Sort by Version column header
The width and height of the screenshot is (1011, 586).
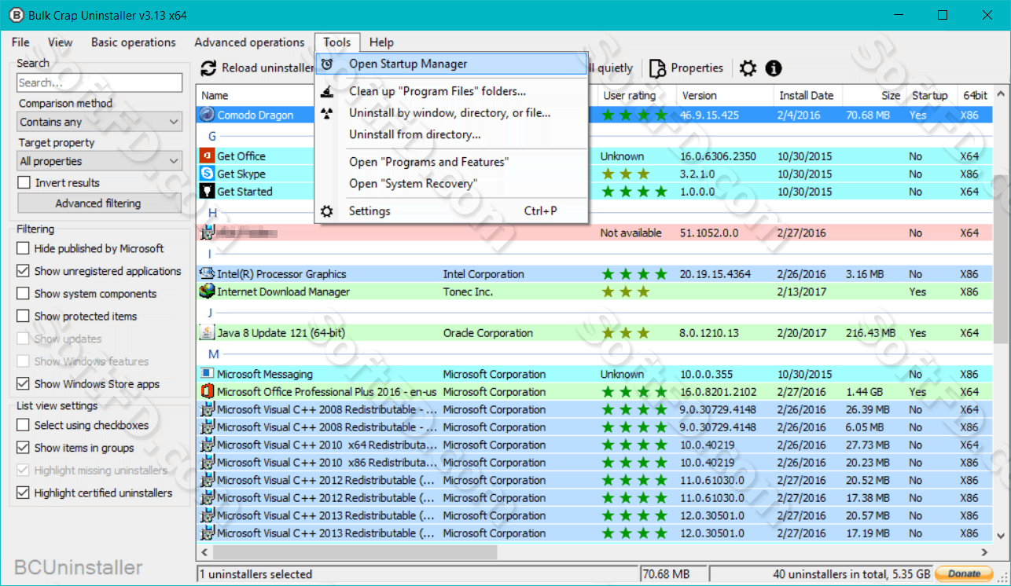tap(699, 96)
